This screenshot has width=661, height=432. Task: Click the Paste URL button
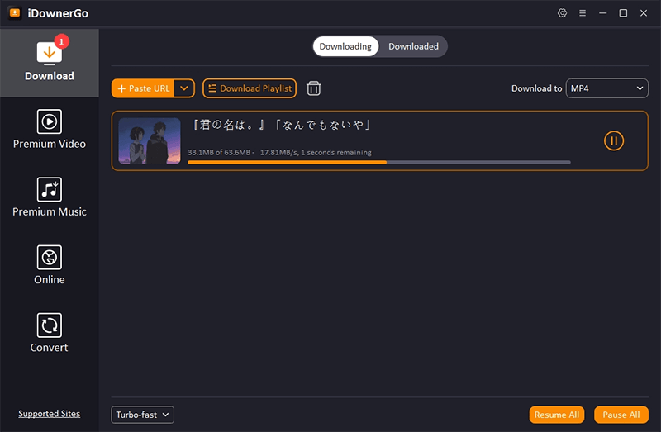pyautogui.click(x=143, y=88)
